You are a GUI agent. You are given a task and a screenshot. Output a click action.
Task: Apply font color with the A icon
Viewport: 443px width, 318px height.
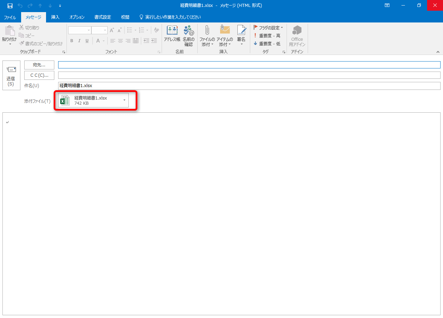pyautogui.click(x=98, y=41)
